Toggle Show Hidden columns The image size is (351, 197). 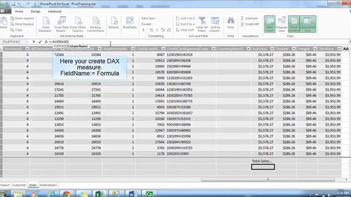point(294,24)
